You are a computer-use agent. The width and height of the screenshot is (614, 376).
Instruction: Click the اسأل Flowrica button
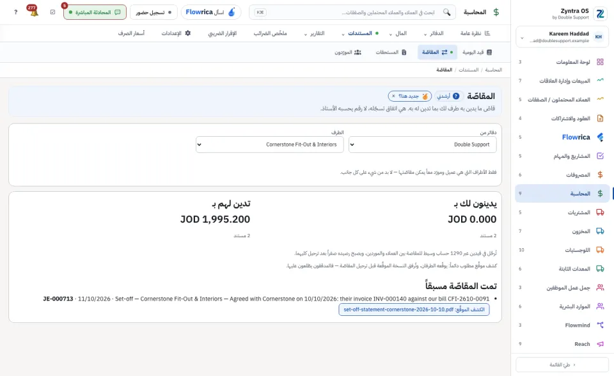(x=210, y=12)
